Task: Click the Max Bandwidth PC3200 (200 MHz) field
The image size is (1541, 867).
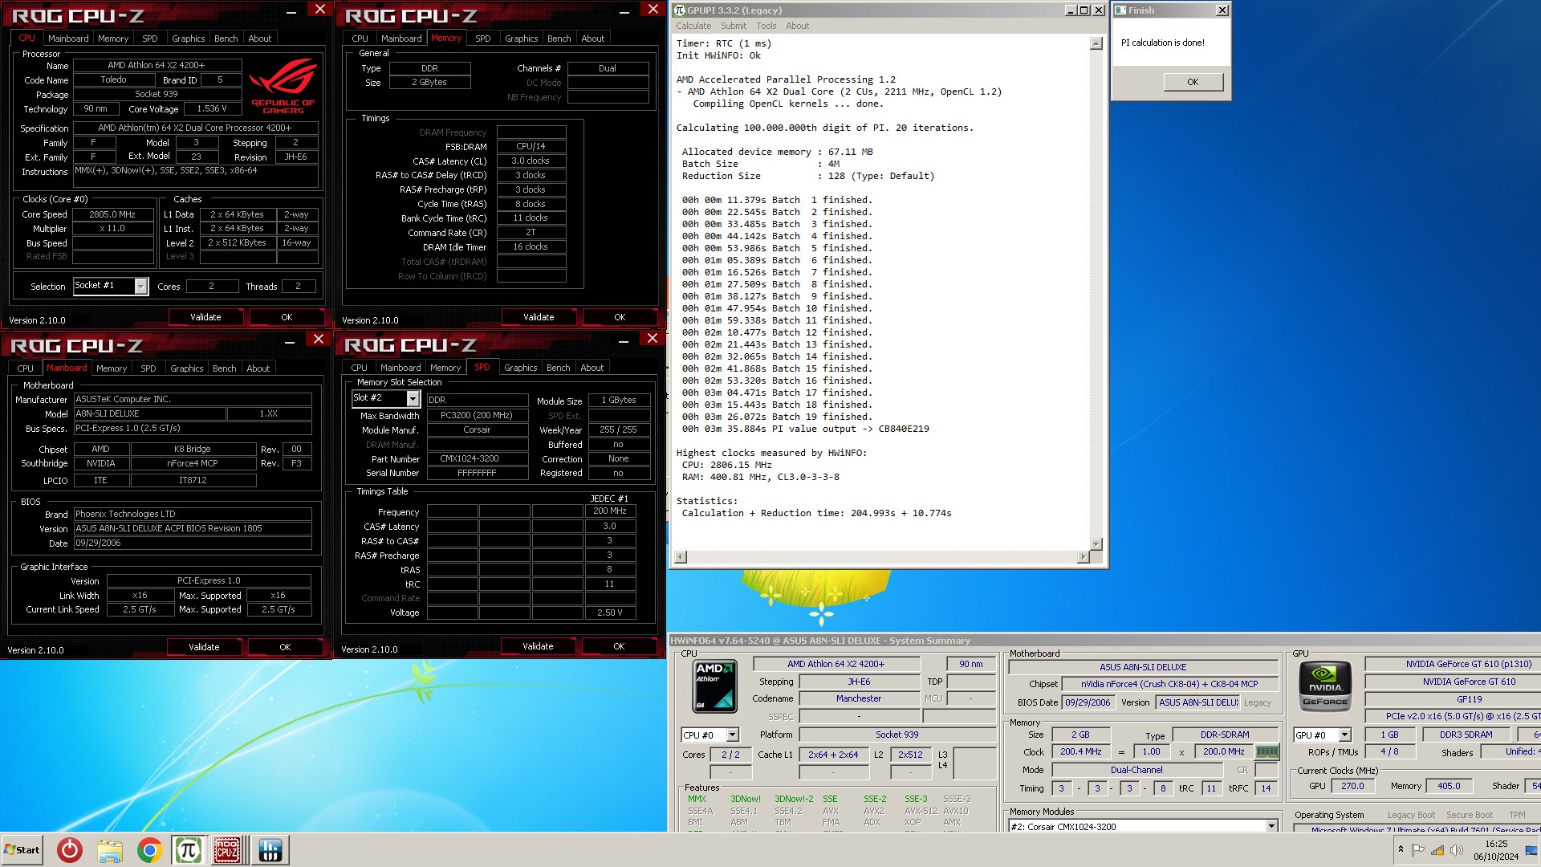Action: pyautogui.click(x=476, y=415)
